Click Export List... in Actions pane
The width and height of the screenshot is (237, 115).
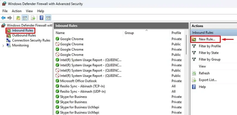[x=208, y=80]
